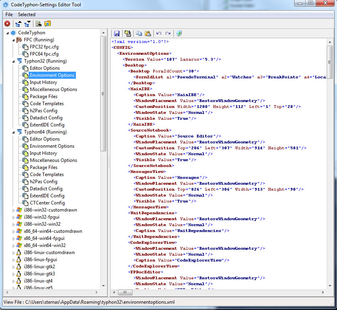Save the XML file with the floppy icon
Image resolution: width=337 pixels, height=310 pixels.
(x=117, y=33)
